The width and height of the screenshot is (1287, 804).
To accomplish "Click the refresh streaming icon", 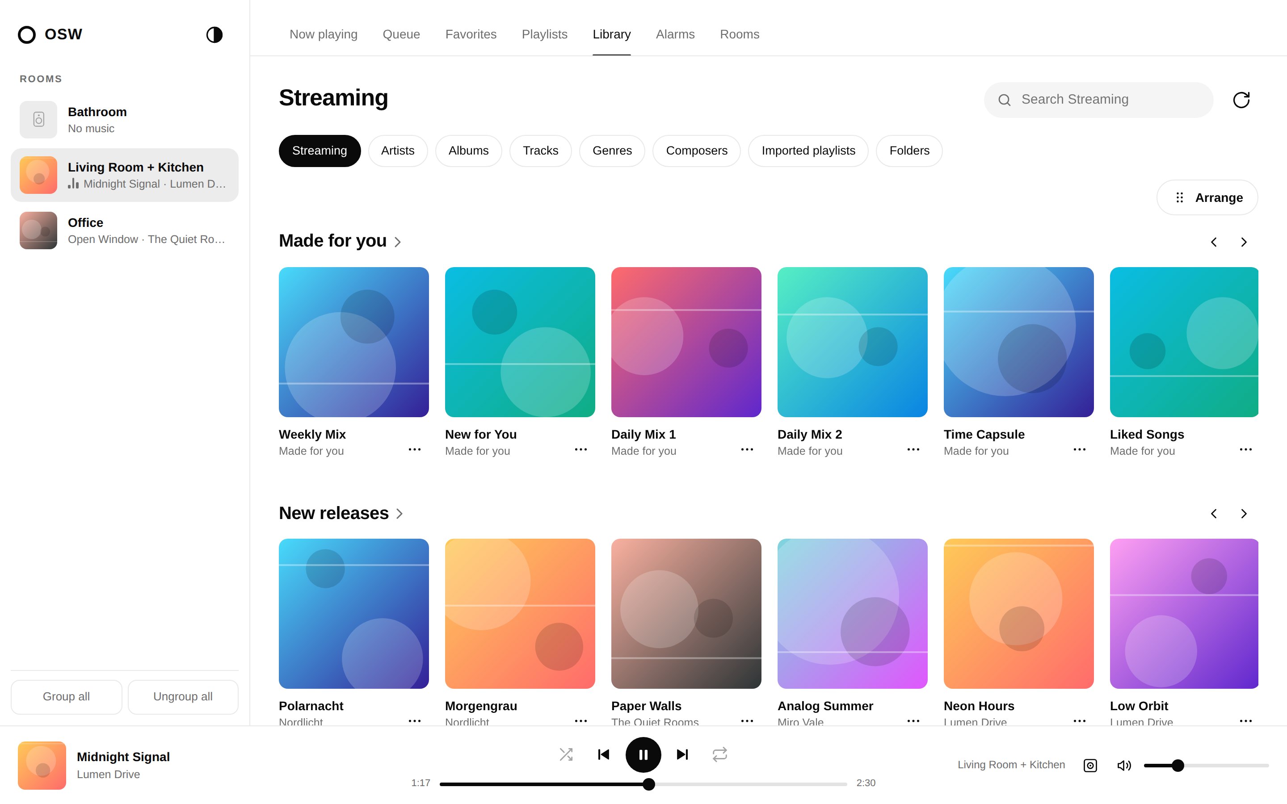I will 1241,100.
